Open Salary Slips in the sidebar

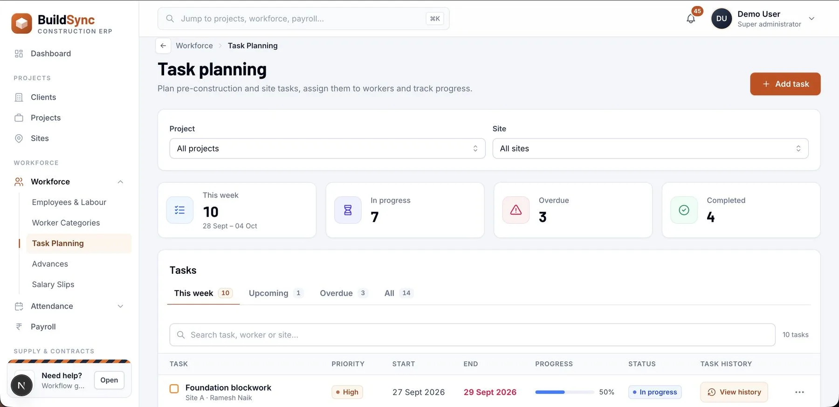click(x=53, y=284)
